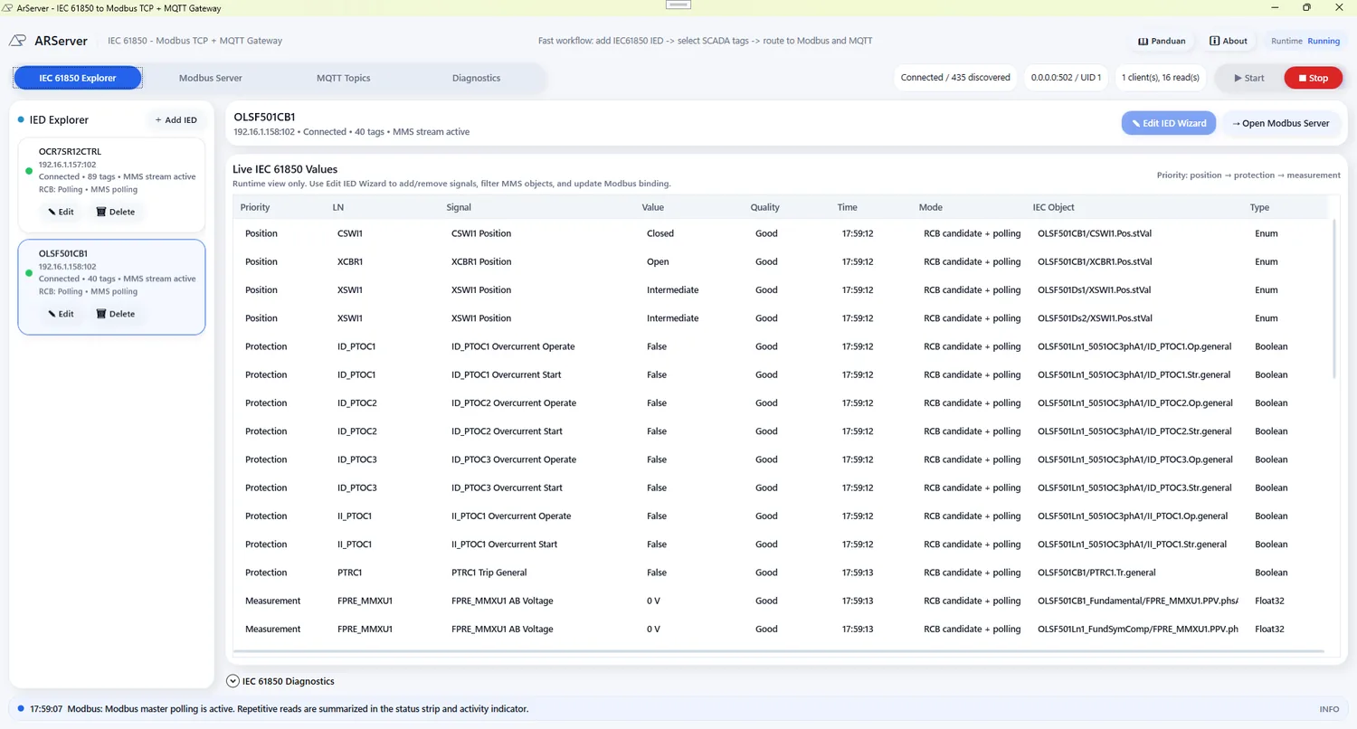Select the OLSF501CB1 IED card
Screen dimensions: 1357x729
(111, 287)
